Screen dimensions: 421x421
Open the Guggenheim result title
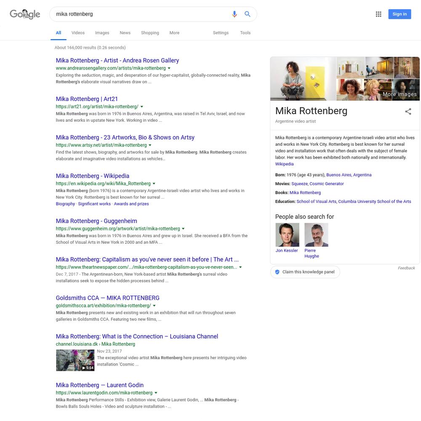click(x=96, y=221)
